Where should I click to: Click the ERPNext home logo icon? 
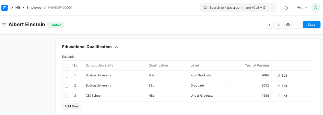[x=5, y=8]
